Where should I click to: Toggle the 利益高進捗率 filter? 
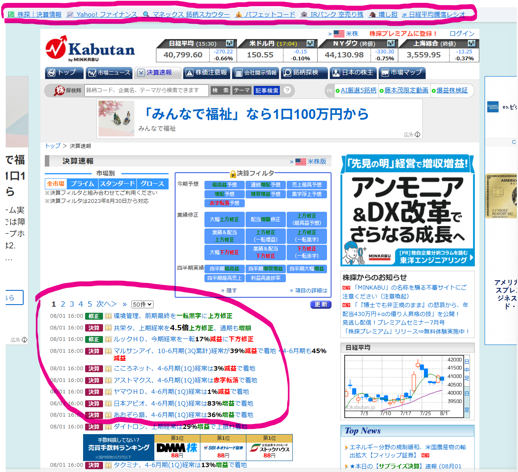coord(266,278)
